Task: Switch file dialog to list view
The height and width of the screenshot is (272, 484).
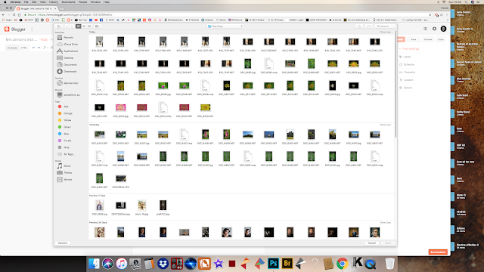Action: click(84, 26)
